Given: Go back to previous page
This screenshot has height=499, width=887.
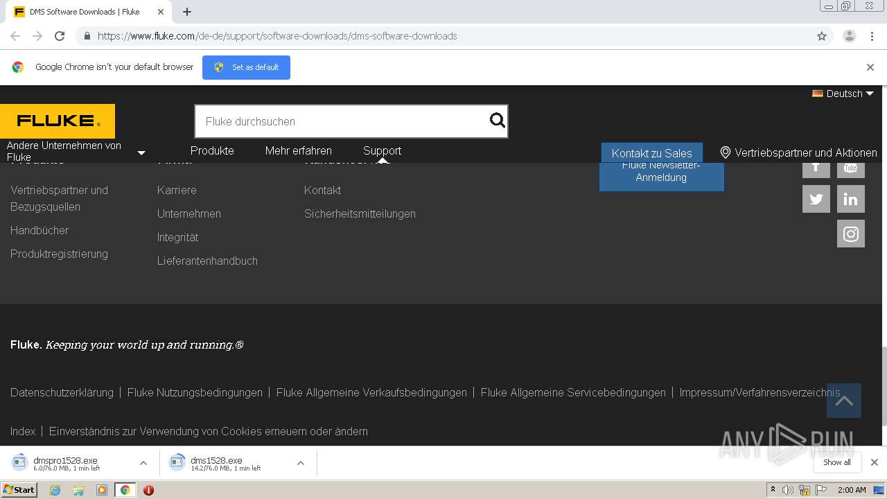Looking at the screenshot, I should click(15, 36).
